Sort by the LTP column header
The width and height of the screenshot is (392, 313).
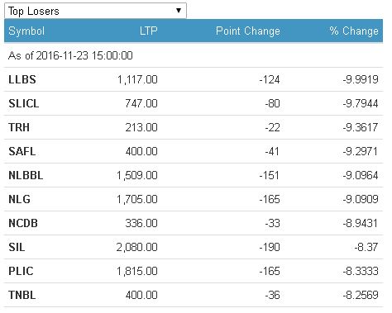[x=149, y=31]
